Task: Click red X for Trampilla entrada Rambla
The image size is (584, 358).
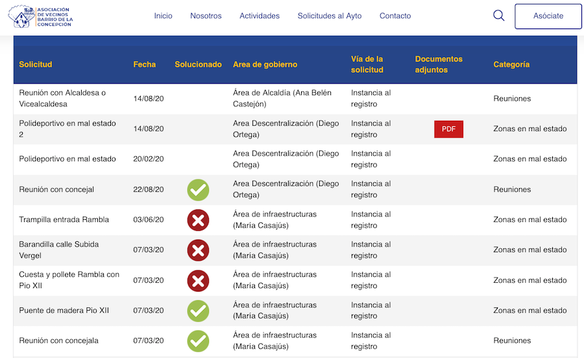Action: [198, 220]
